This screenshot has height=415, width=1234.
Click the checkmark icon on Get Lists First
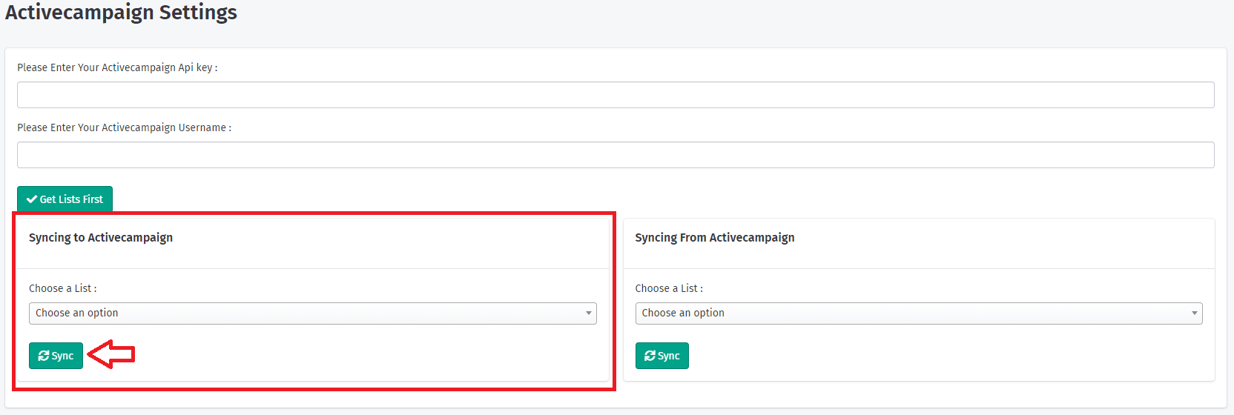point(32,199)
